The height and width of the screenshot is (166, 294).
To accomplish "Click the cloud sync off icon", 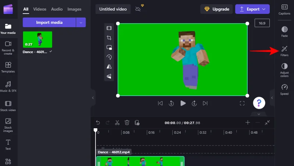I will tap(138, 9).
